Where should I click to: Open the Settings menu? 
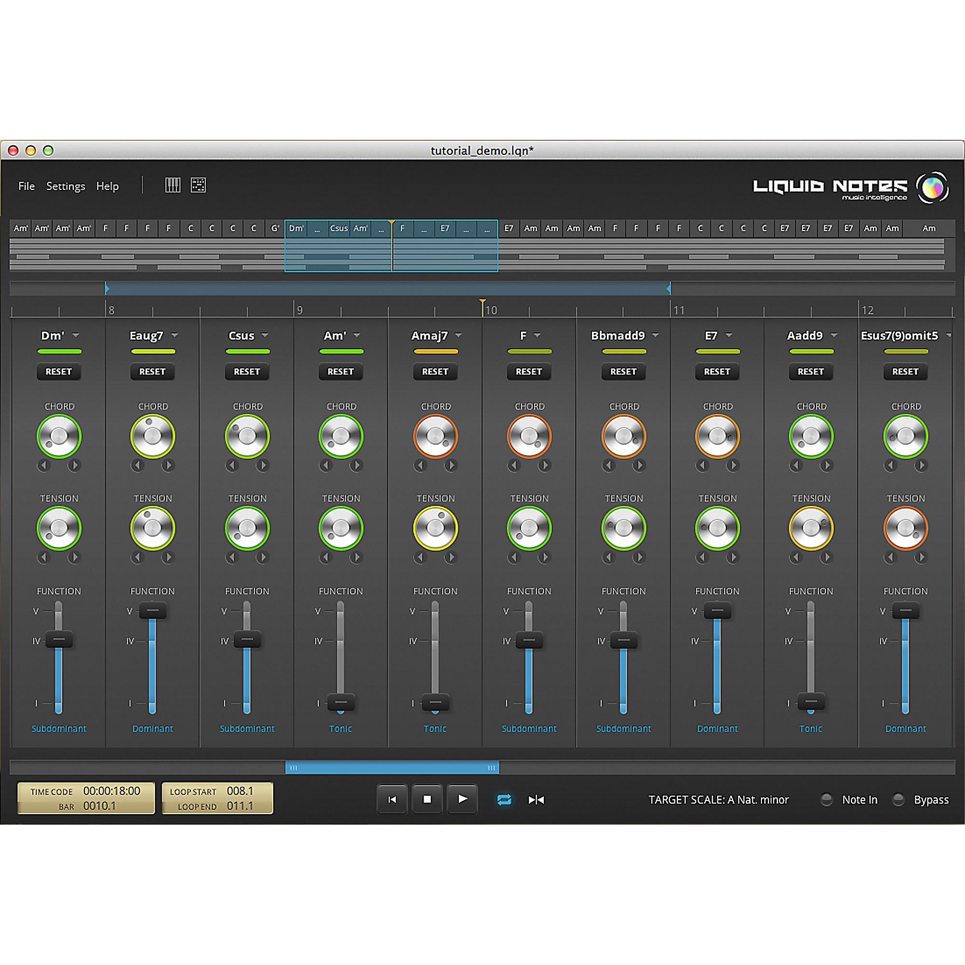point(66,186)
